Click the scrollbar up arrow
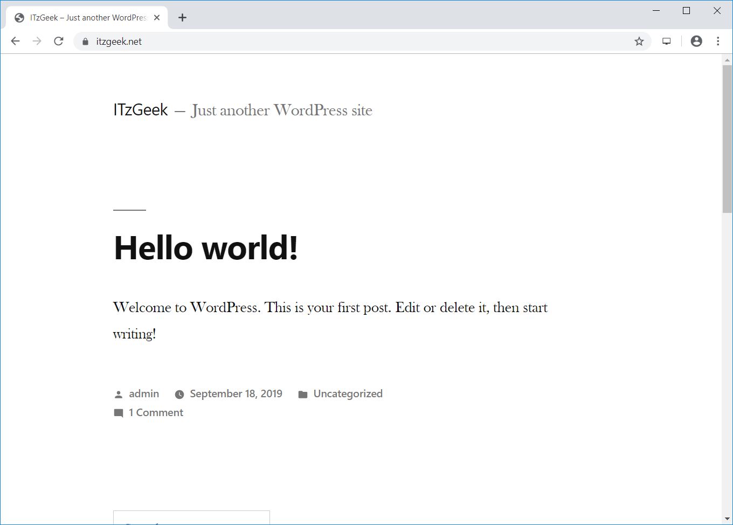The height and width of the screenshot is (525, 733). coord(727,59)
